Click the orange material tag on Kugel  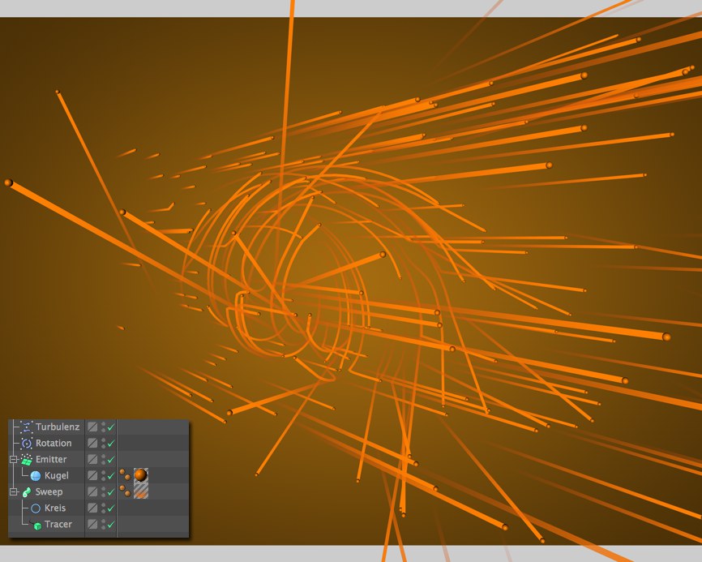(141, 474)
